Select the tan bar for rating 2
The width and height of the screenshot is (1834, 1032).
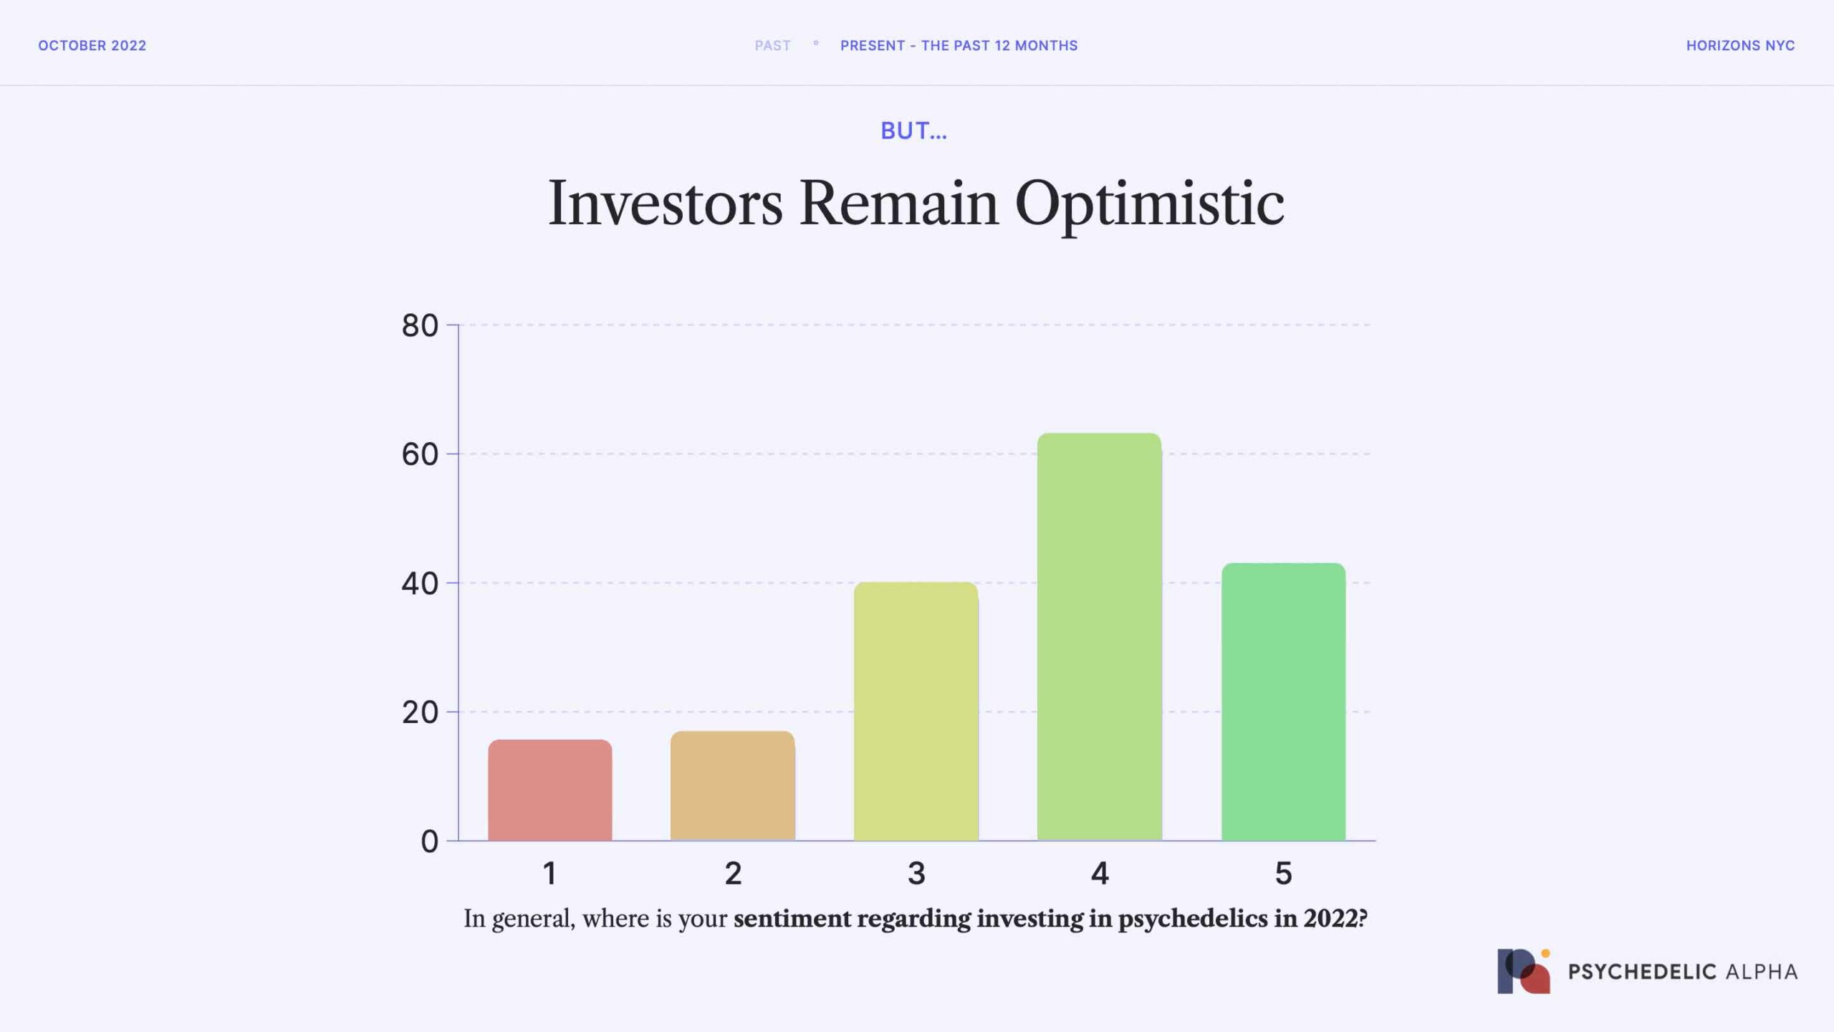(x=733, y=785)
